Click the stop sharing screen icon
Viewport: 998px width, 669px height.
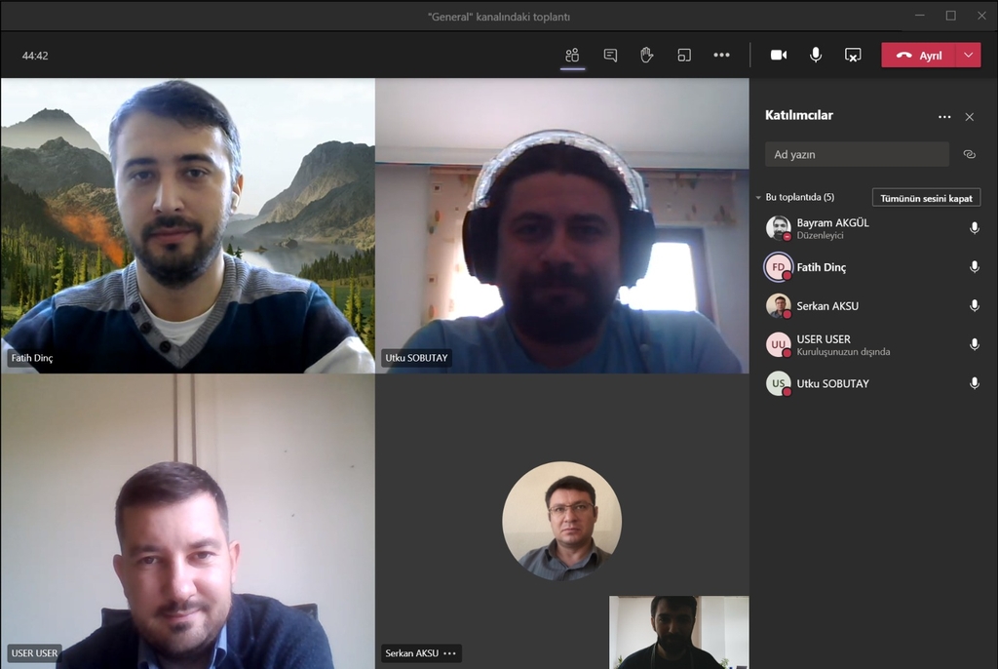click(x=853, y=56)
